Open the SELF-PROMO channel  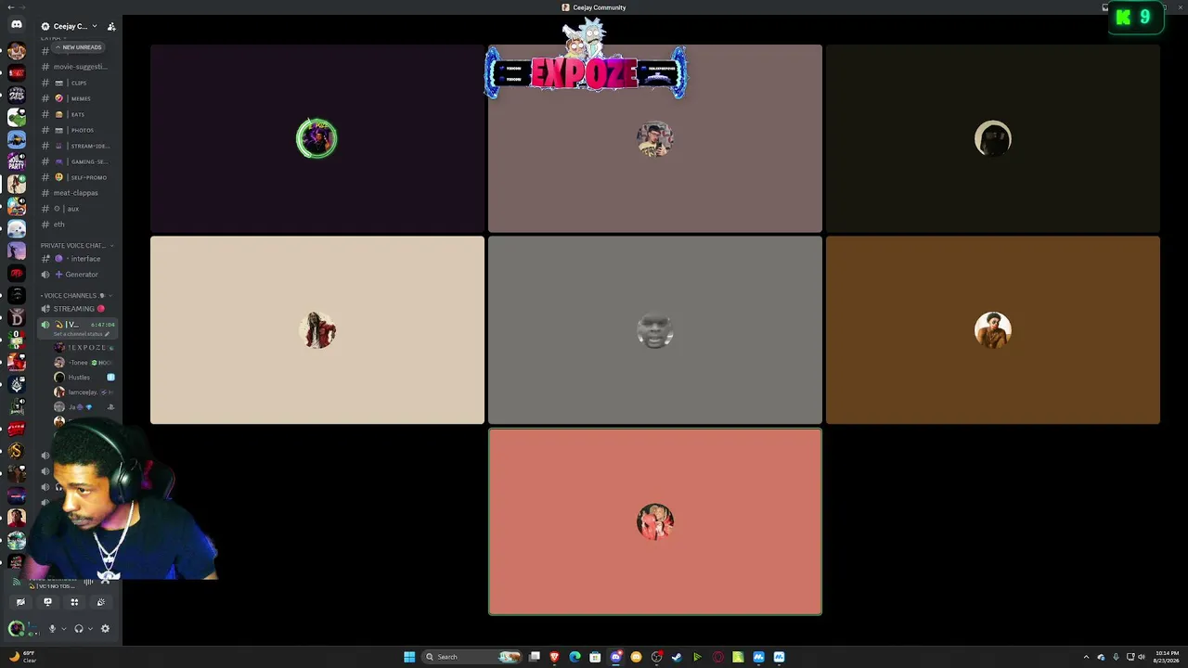click(78, 177)
